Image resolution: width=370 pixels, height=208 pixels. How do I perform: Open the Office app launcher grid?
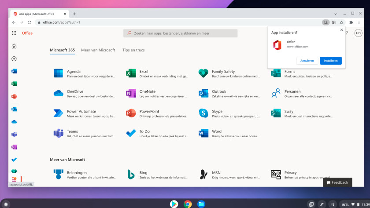[14, 33]
